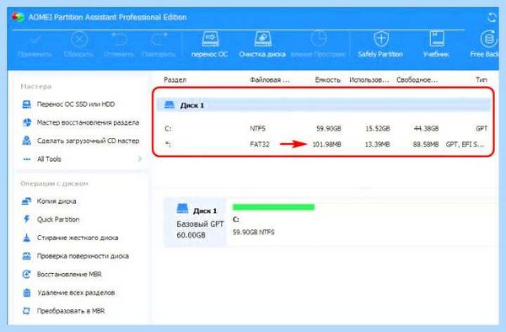The image size is (506, 332).
Task: Click the Повторить (Redo) toolbar icon
Action: (159, 40)
